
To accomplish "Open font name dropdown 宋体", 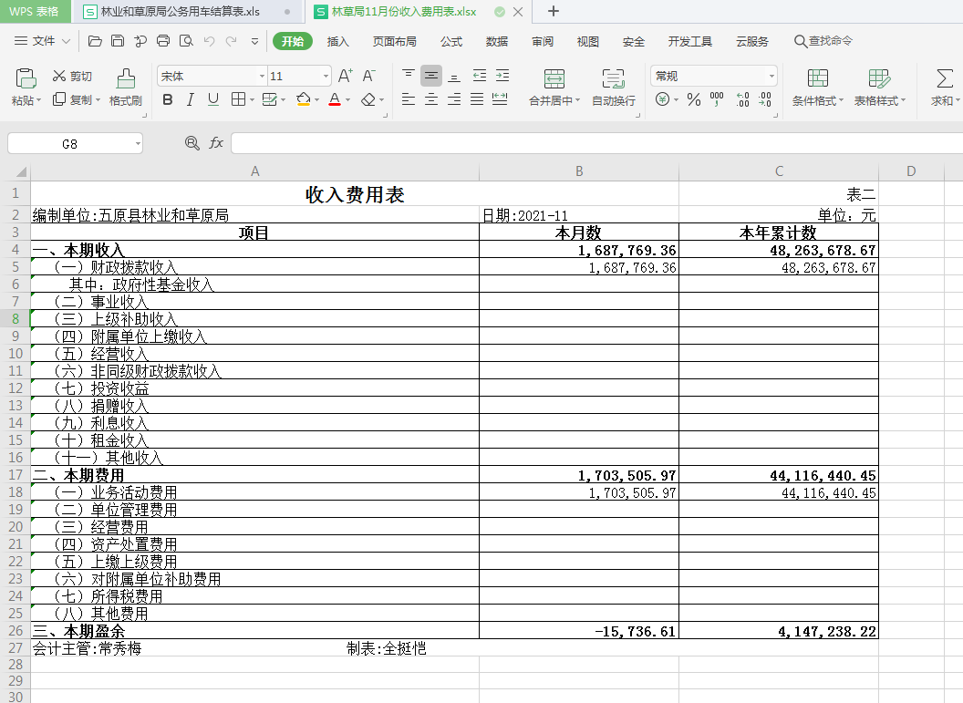I will 263,76.
